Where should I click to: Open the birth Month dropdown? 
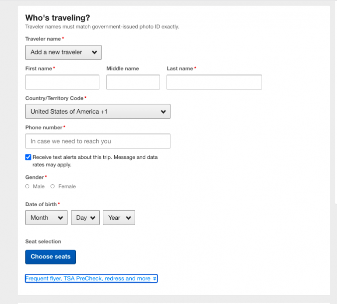coord(46,218)
